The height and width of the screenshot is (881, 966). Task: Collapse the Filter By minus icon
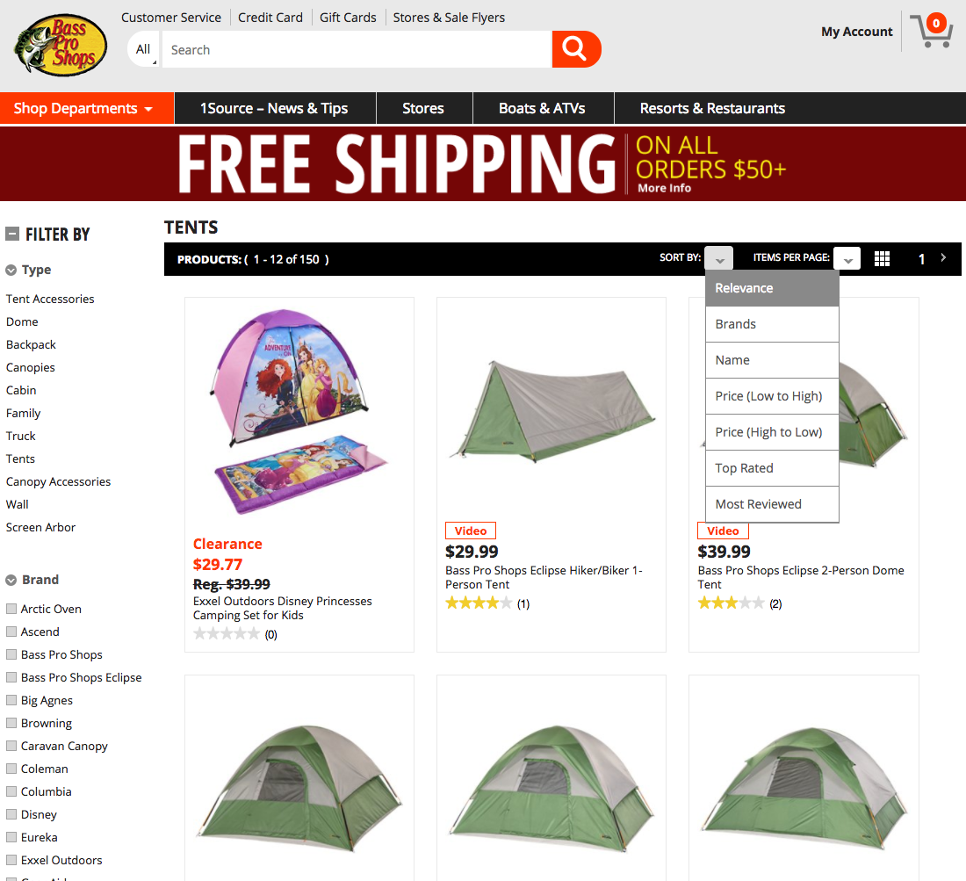pos(12,235)
